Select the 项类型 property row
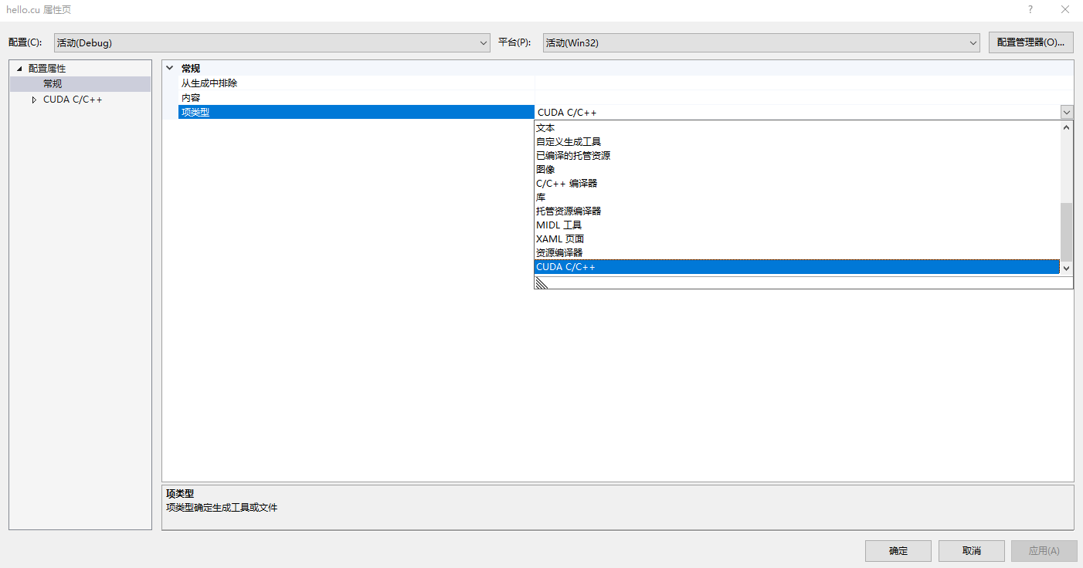 coord(355,112)
